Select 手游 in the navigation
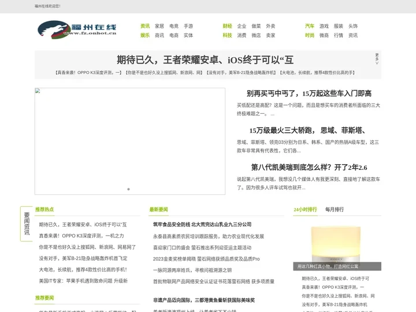The width and height of the screenshot is (416, 312). tap(188, 26)
